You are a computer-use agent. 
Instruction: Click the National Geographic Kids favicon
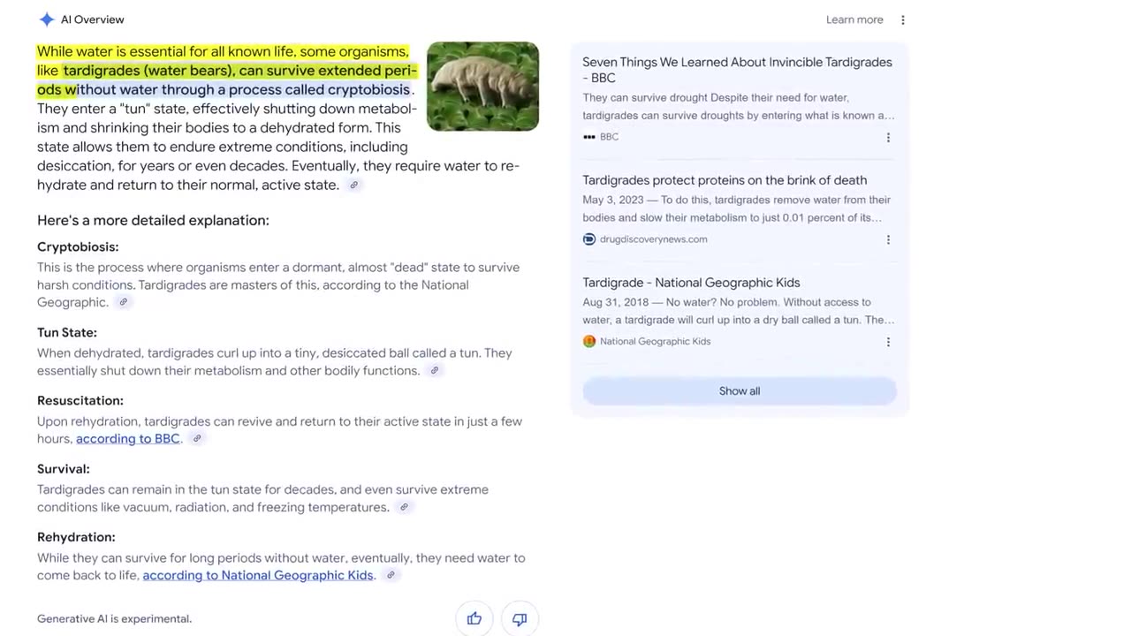(x=589, y=342)
